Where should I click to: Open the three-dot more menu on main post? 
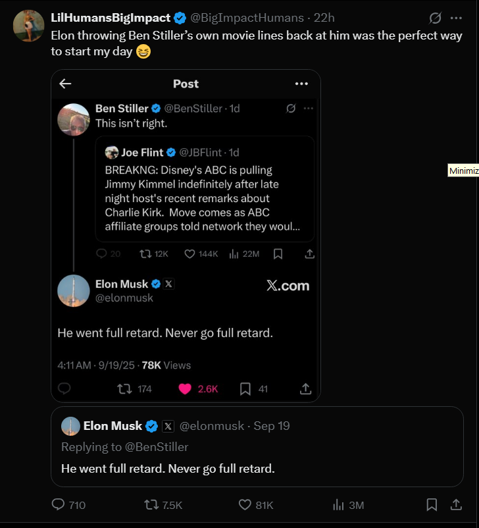(x=456, y=18)
